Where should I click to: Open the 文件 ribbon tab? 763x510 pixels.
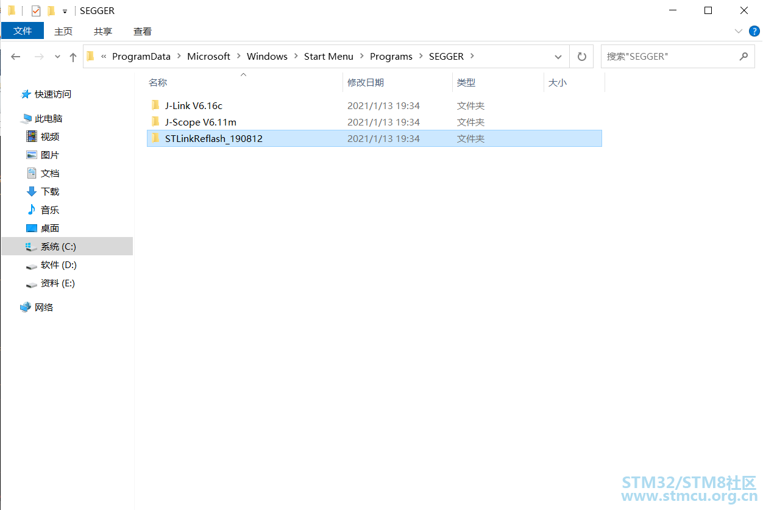tap(23, 31)
